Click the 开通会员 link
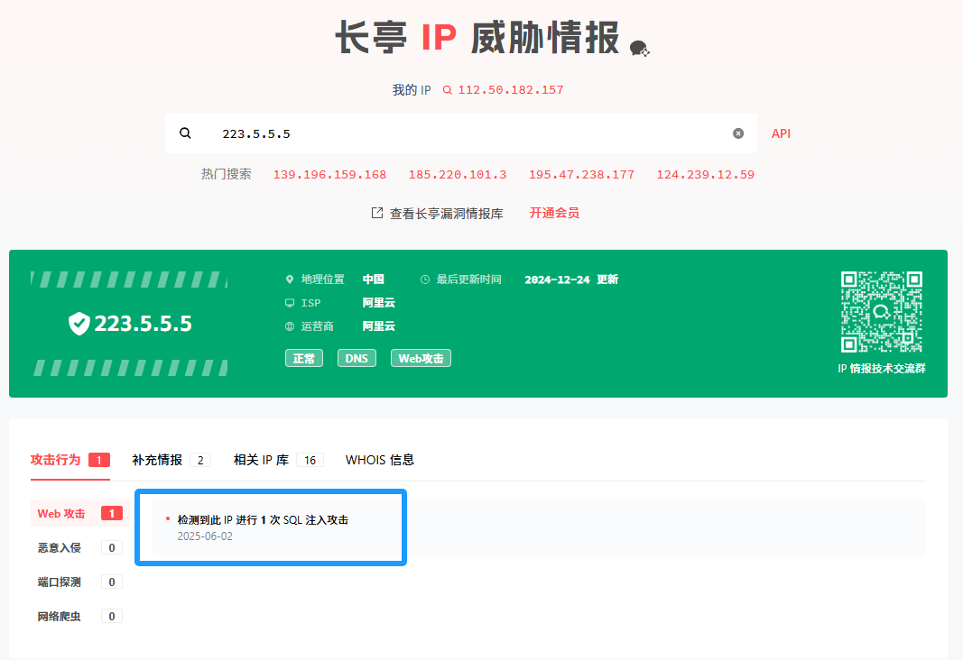963x660 pixels. [554, 214]
